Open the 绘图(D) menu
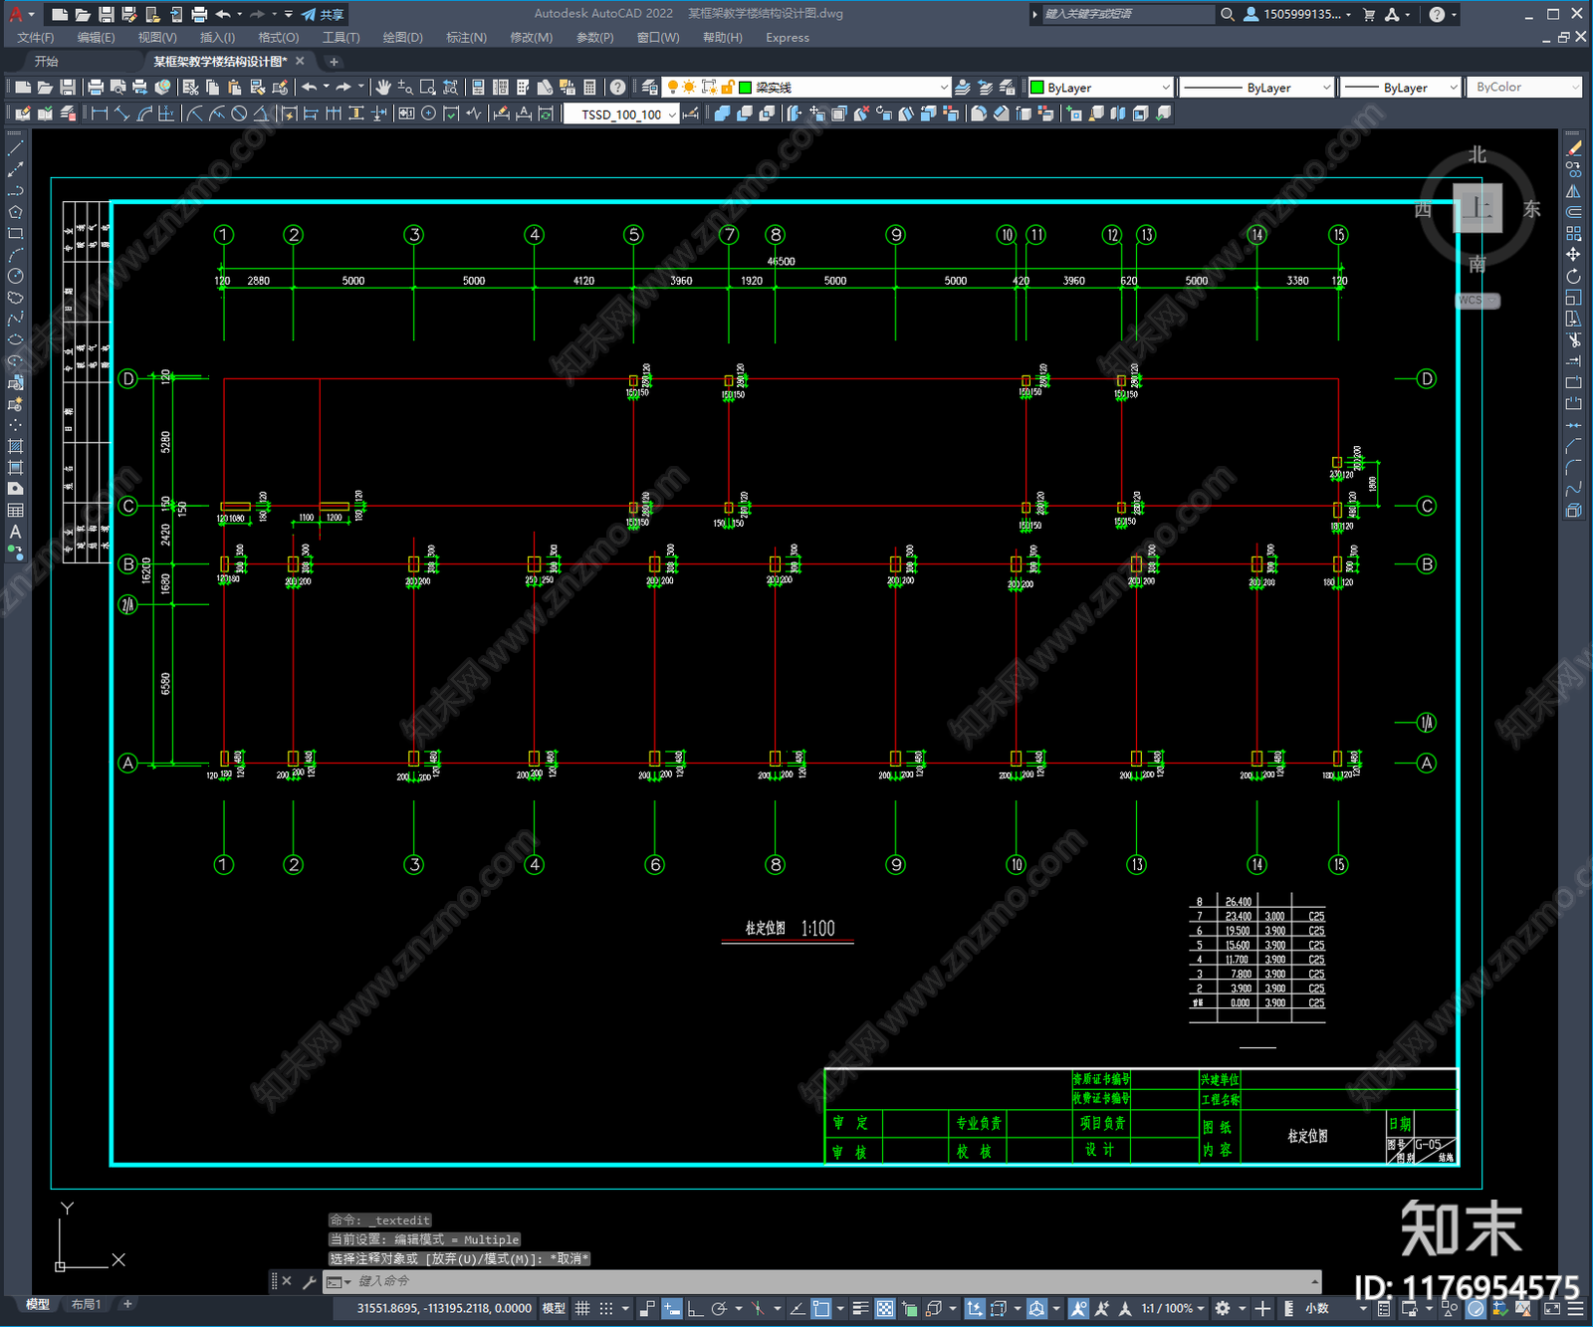This screenshot has height=1327, width=1593. (402, 38)
